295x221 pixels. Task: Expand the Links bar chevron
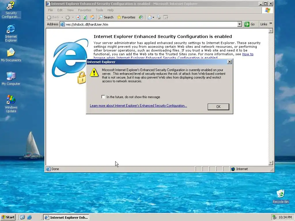[x=271, y=23]
